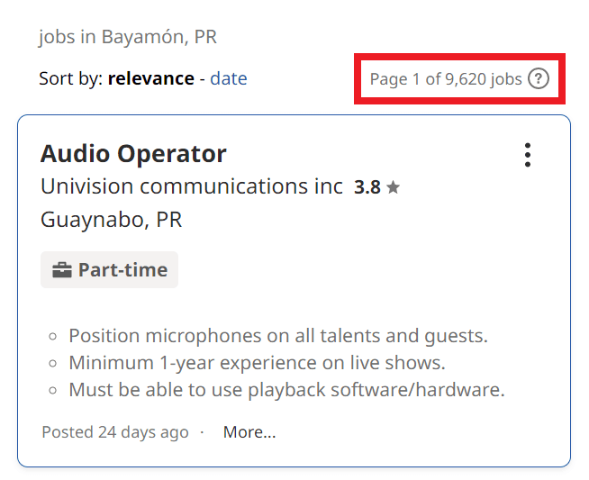This screenshot has width=589, height=480.
Task: Click Page 1 of 9,620 jobs text
Action: click(446, 79)
